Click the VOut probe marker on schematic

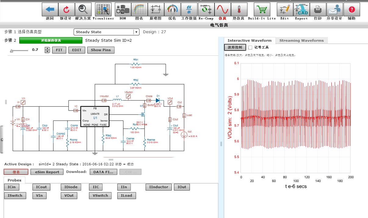170,103
